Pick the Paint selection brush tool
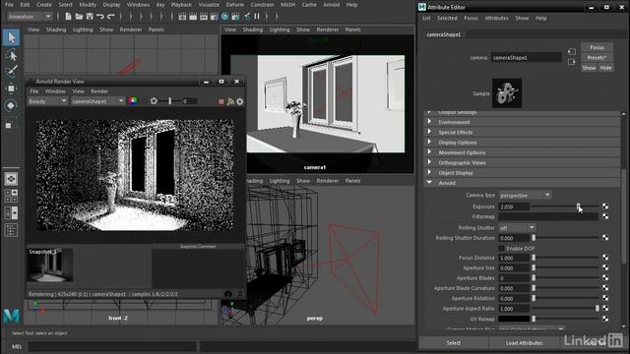This screenshot has height=354, width=630. [11, 72]
